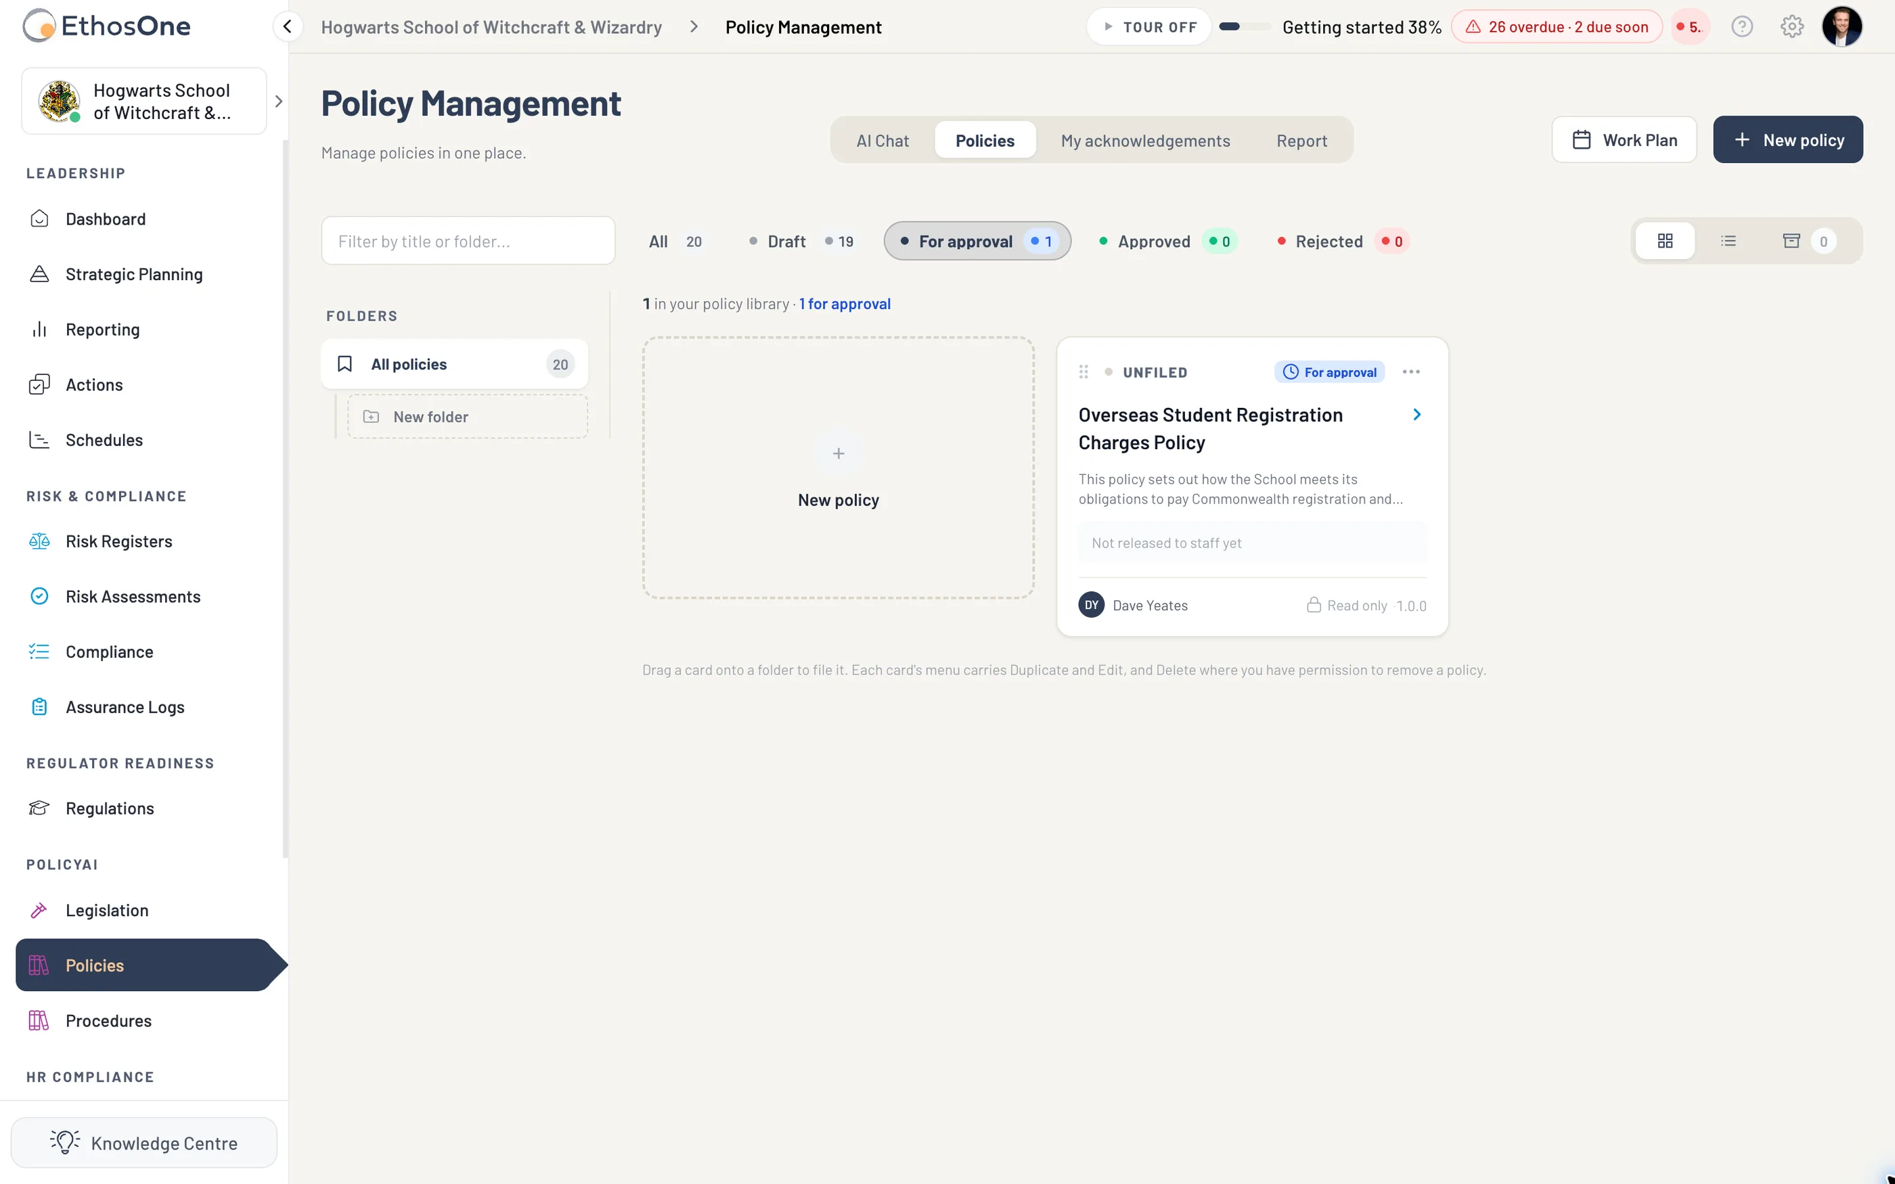
Task: Open My acknowledgements tab
Action: tap(1145, 141)
